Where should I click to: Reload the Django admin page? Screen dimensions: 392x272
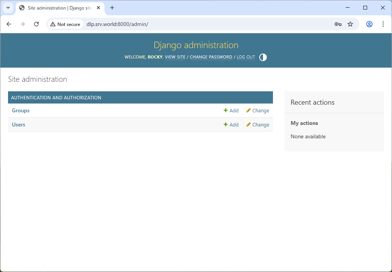pos(36,24)
